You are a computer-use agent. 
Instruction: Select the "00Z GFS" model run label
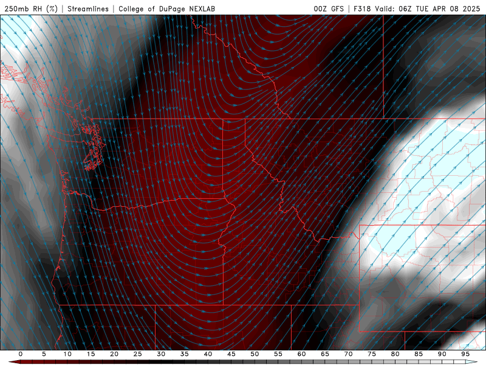(x=329, y=9)
